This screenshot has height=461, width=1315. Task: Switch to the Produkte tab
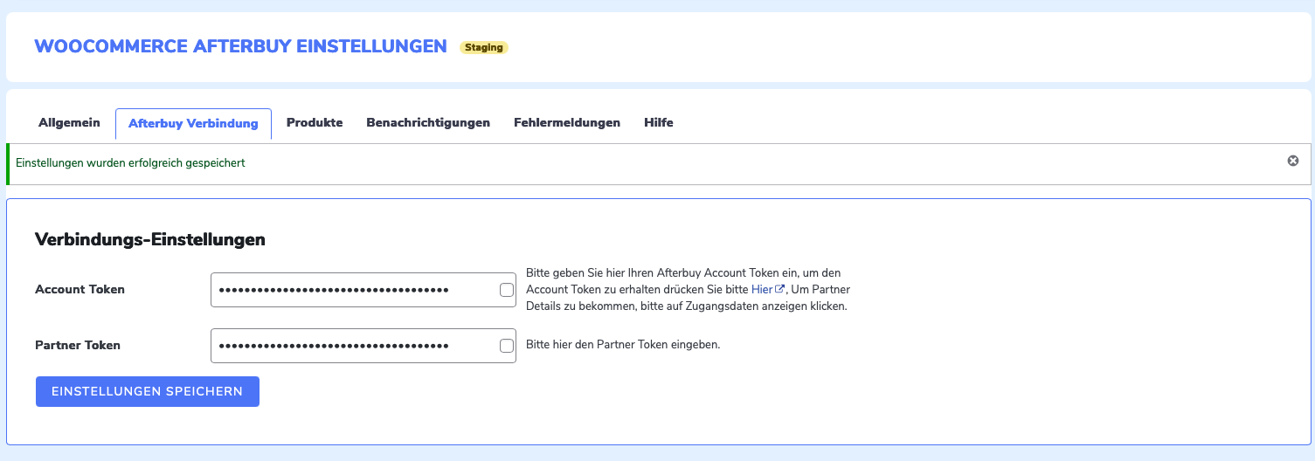(x=315, y=122)
